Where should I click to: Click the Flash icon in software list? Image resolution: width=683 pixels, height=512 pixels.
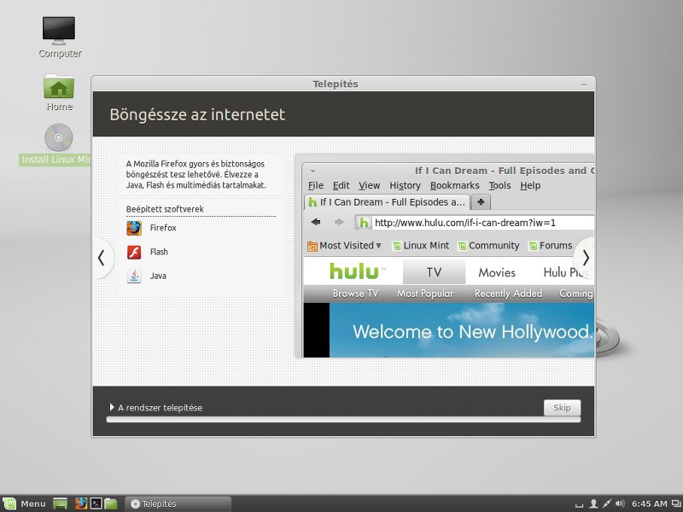click(134, 252)
